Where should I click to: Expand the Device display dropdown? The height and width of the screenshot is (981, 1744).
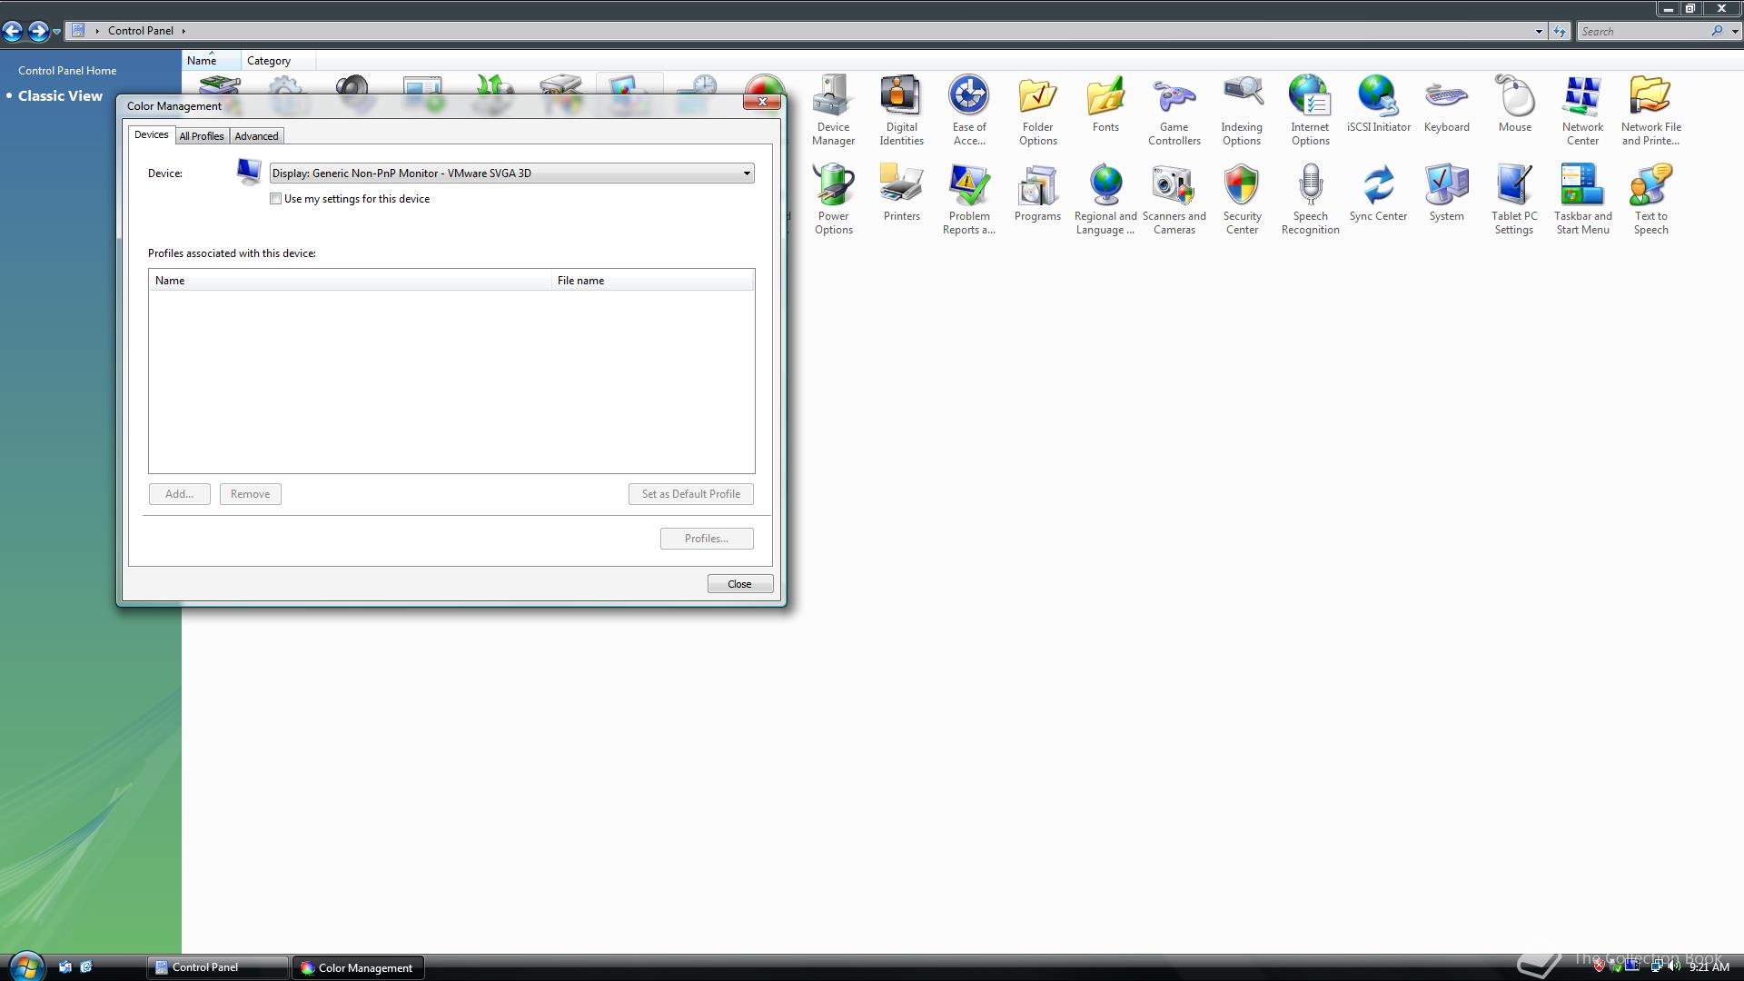tap(747, 173)
